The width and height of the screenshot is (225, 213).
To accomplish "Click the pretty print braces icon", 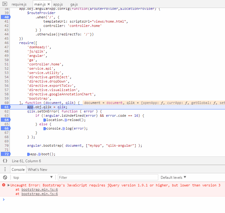I will pos(5,161).
